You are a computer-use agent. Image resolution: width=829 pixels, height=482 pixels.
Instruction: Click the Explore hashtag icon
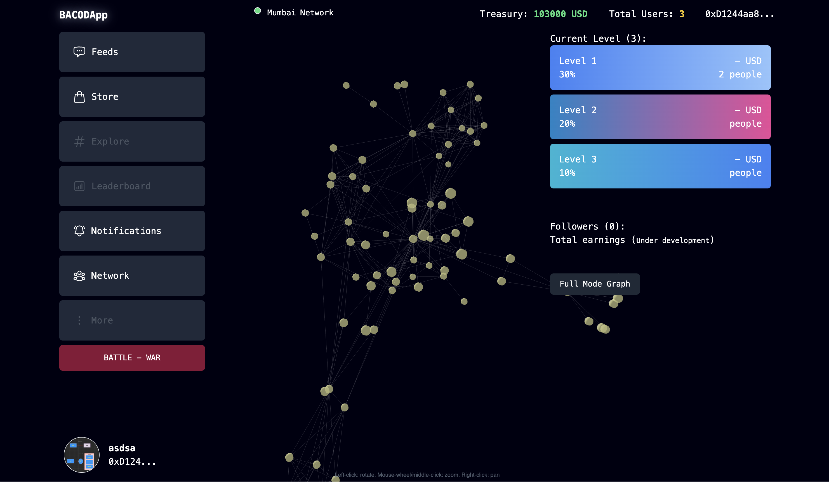pos(79,141)
